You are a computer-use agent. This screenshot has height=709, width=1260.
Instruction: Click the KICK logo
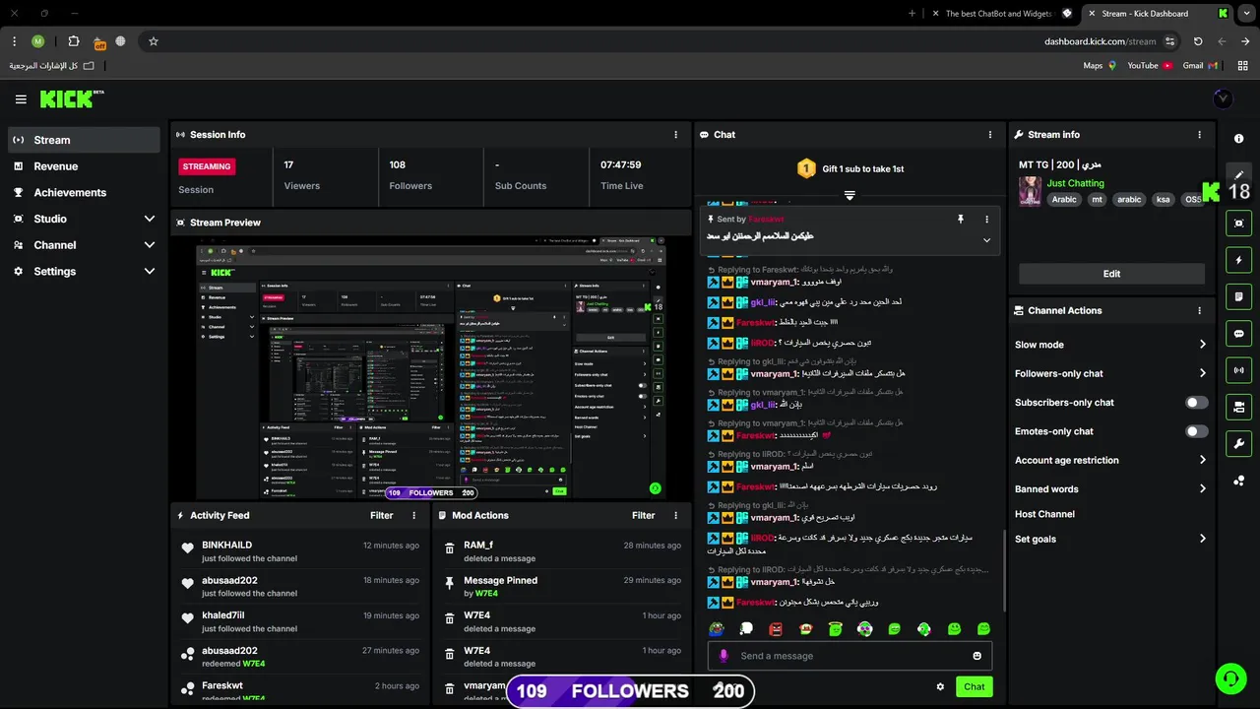(x=71, y=98)
